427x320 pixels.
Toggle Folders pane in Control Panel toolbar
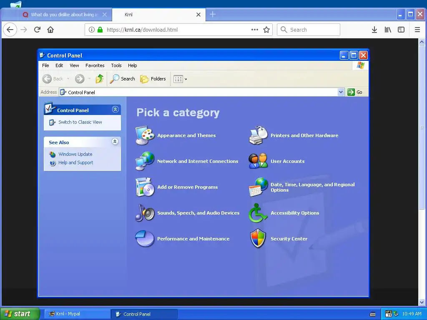[153, 79]
